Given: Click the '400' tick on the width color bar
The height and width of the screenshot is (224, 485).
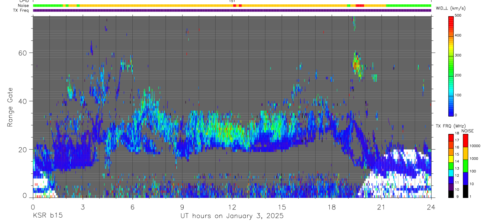Looking at the screenshot, I should tap(458, 35).
